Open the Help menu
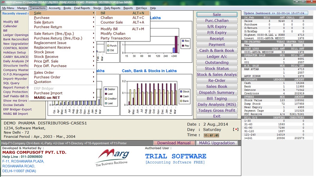Image resolution: width=316 pixels, height=177 pixels. [153, 8]
